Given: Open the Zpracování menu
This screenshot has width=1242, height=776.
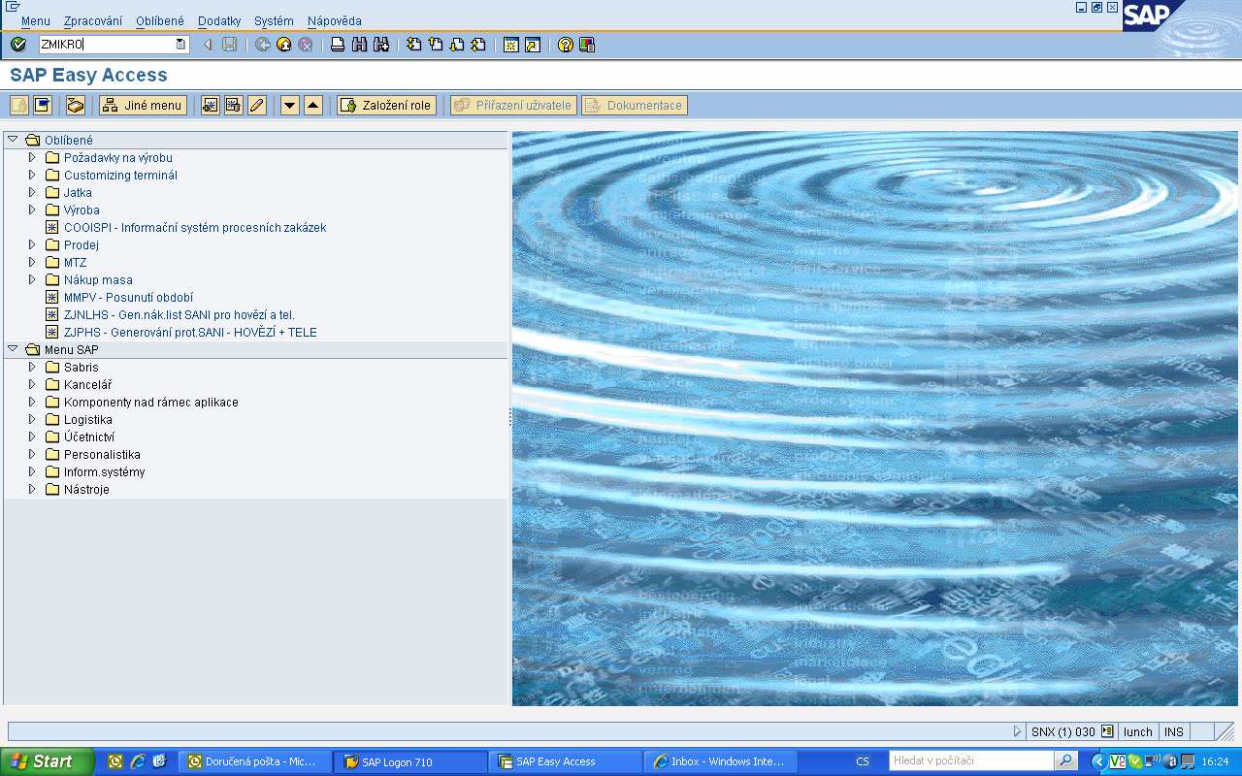Looking at the screenshot, I should pyautogui.click(x=93, y=21).
